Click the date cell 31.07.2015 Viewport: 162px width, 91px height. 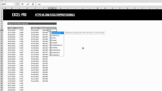click(x=11, y=83)
